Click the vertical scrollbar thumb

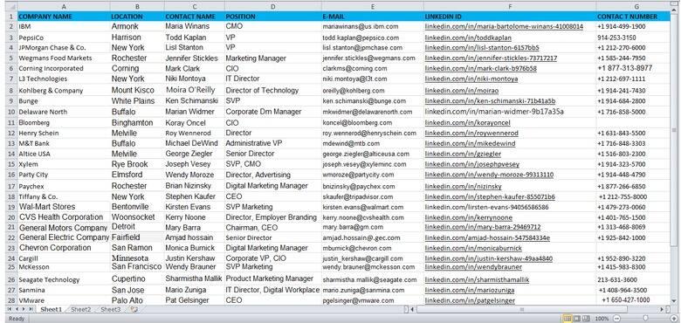coord(675,130)
